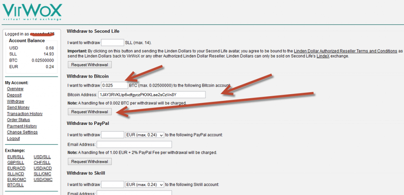Focus the Bitcoin Address field
This screenshot has width=404, height=195.
click(x=152, y=95)
